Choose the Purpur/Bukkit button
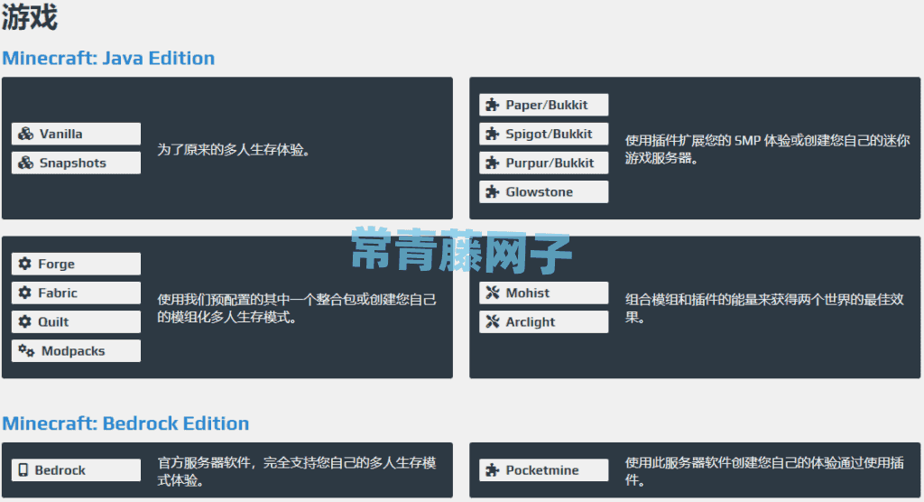 (x=544, y=163)
